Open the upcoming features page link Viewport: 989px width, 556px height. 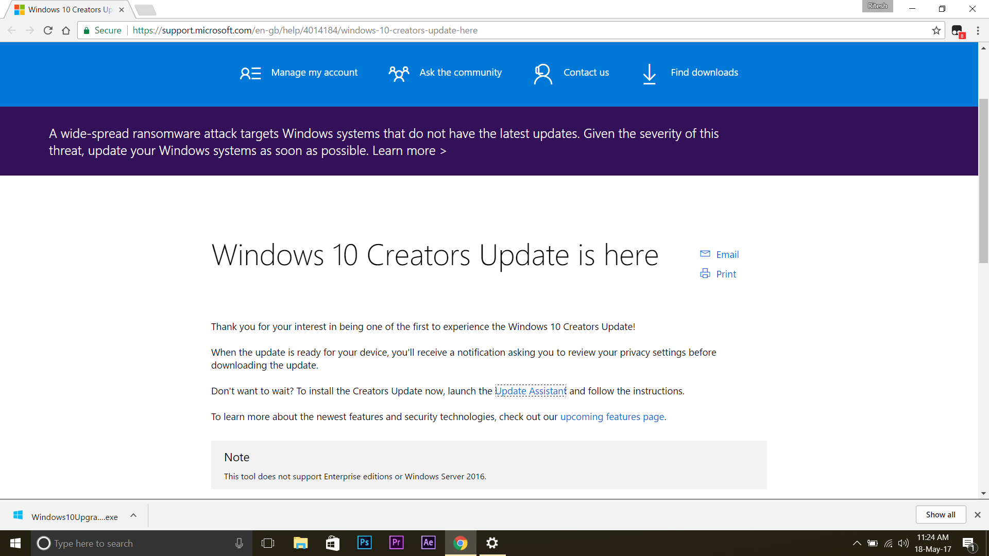612,417
